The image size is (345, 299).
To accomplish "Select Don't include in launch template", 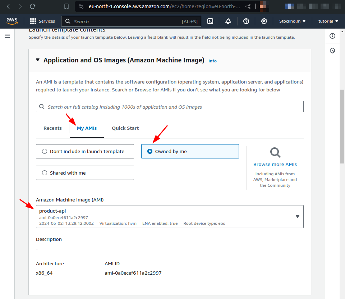I will [85, 151].
